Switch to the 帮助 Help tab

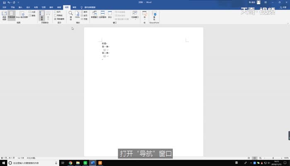click(74, 7)
